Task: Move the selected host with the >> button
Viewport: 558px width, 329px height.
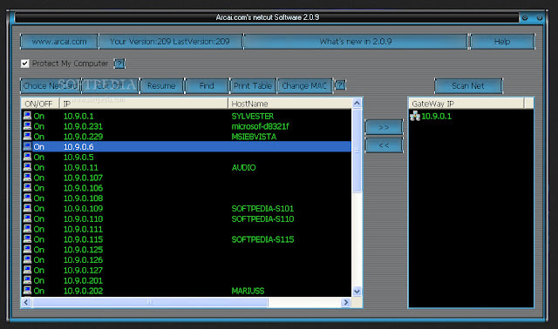Action: pos(384,127)
